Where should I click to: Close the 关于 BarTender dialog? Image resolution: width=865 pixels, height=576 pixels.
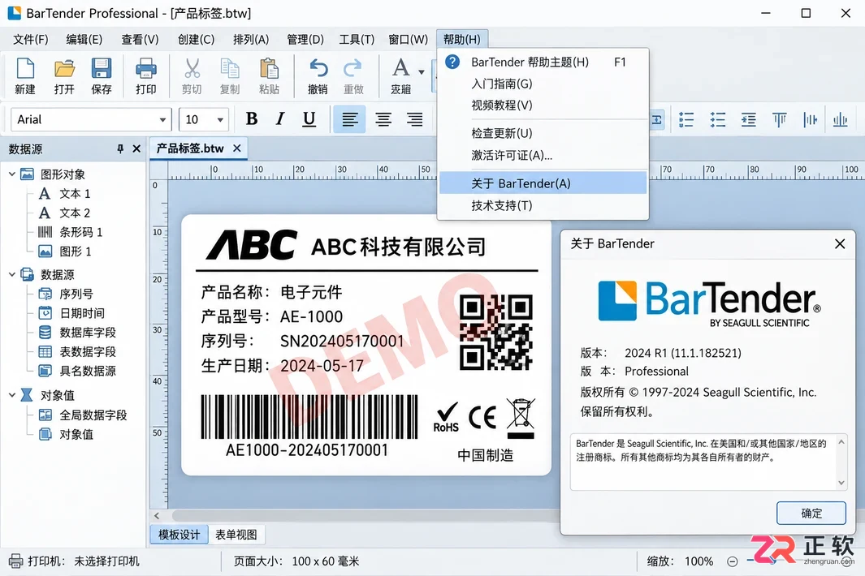click(840, 243)
